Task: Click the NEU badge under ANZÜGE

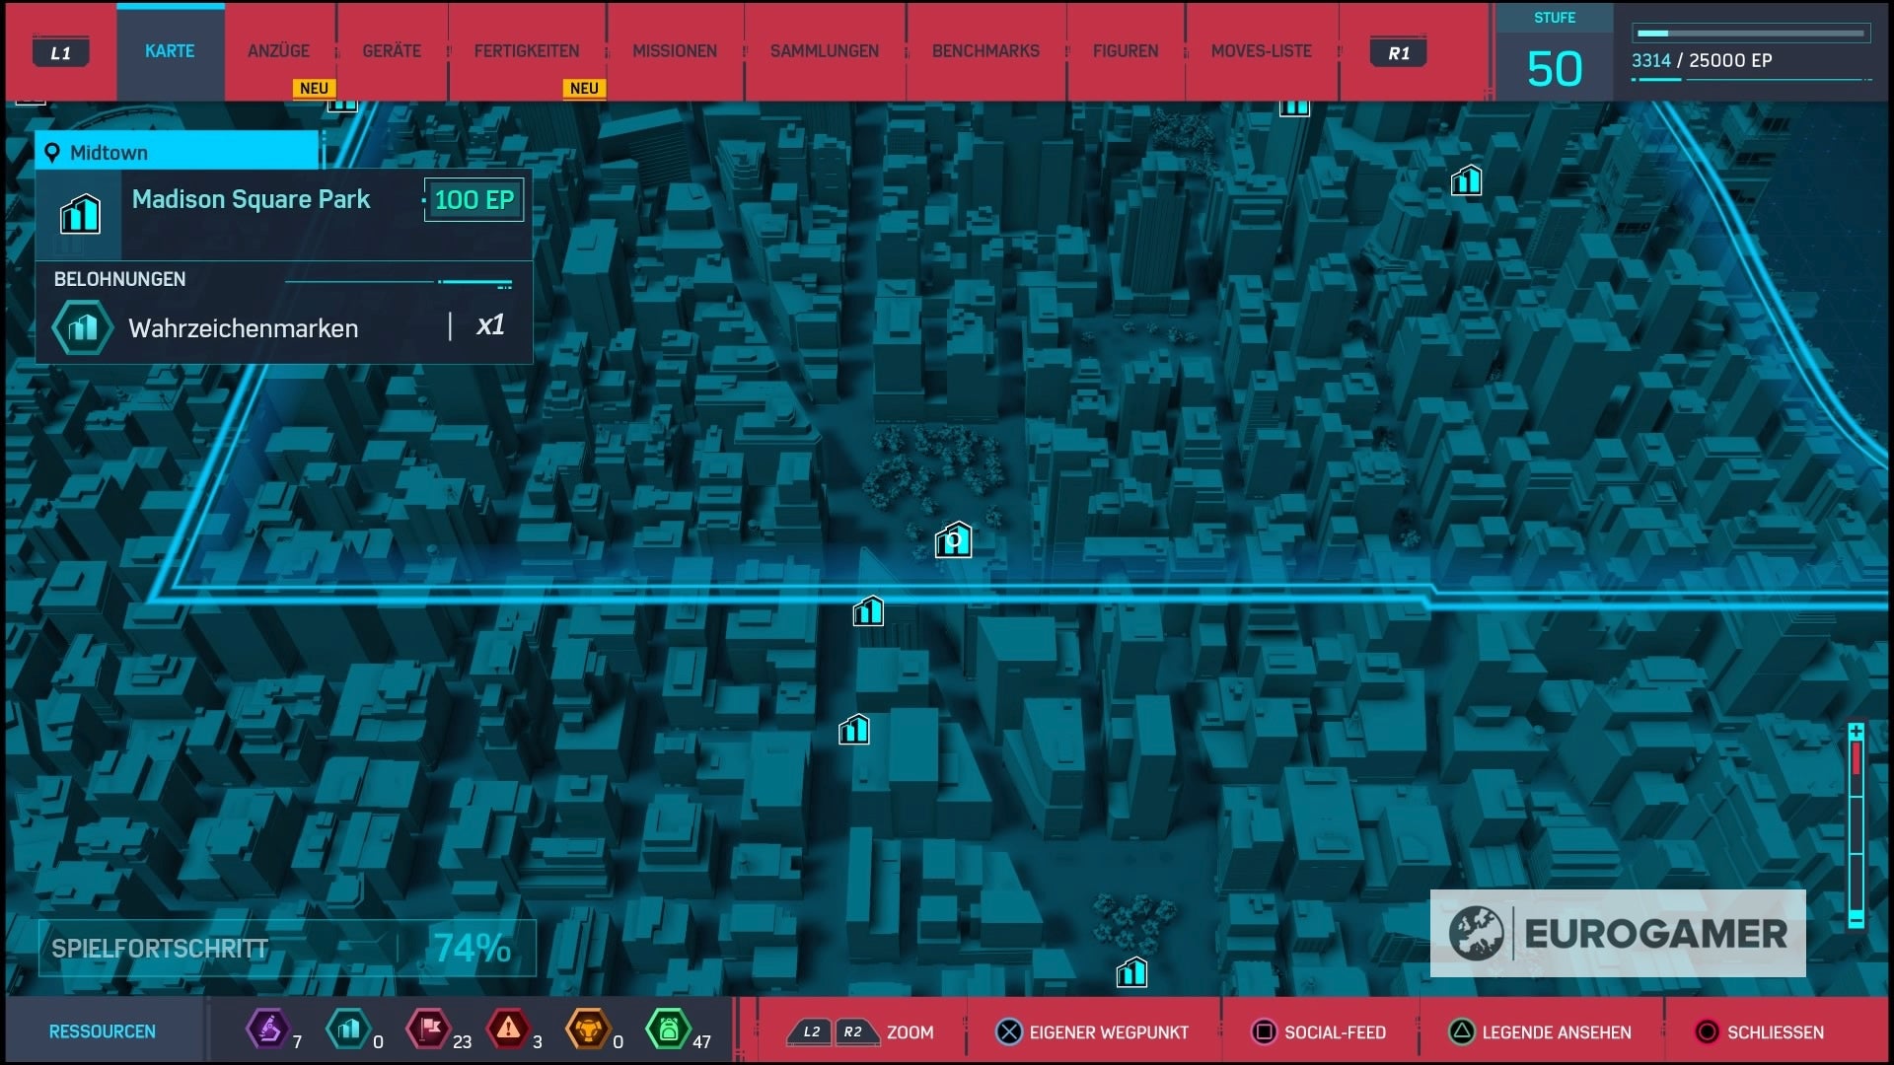Action: click(x=314, y=88)
